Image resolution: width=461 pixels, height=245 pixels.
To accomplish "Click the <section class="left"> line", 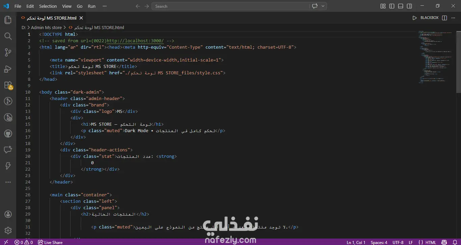I will tap(88, 201).
